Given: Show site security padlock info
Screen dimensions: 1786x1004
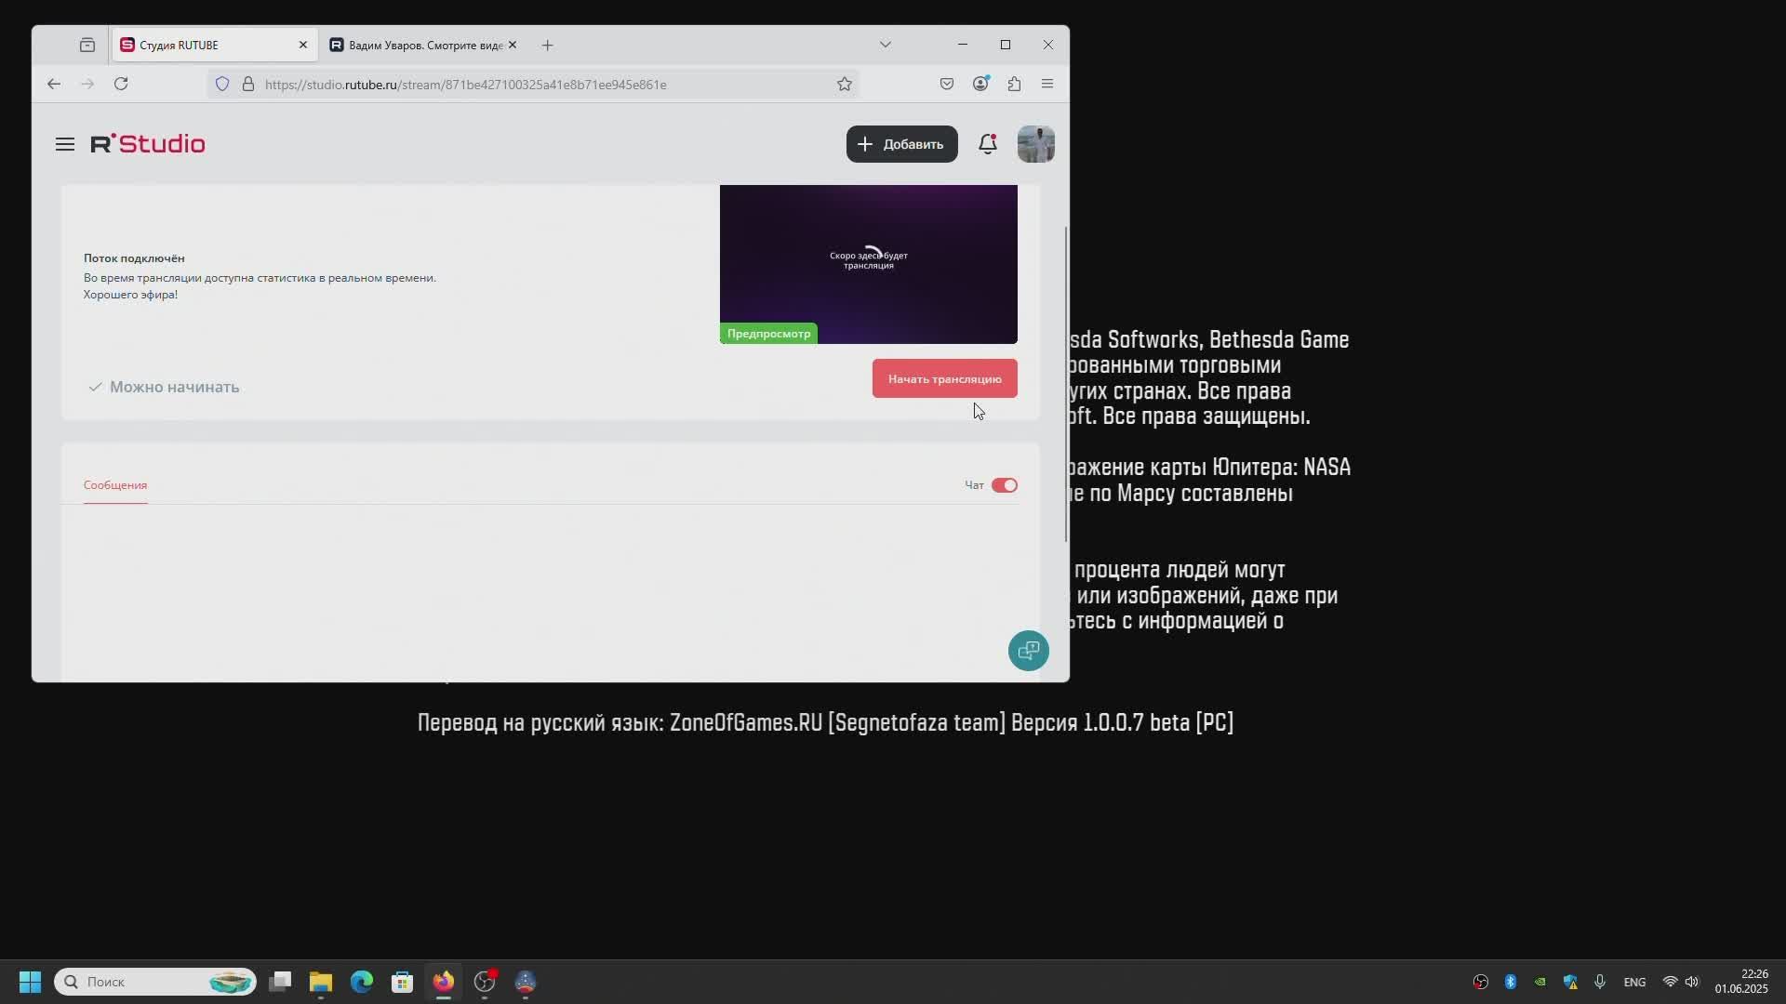Looking at the screenshot, I should (x=248, y=84).
